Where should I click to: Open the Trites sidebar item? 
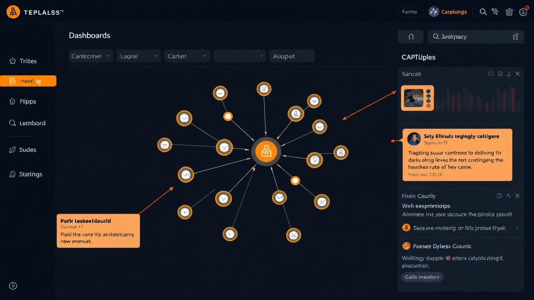28,61
